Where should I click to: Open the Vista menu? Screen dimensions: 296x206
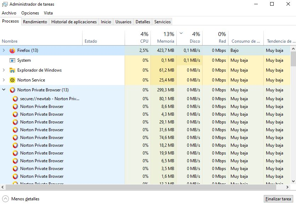click(48, 13)
